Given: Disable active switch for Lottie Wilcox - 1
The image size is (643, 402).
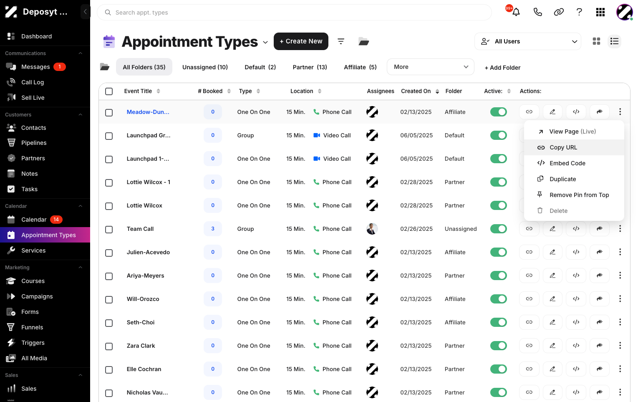Looking at the screenshot, I should (498, 182).
